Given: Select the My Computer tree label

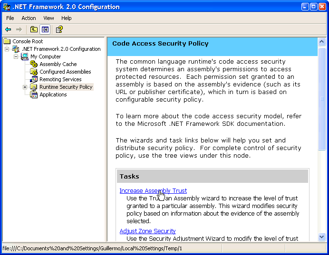Looking at the screenshot, I should pos(46,57).
